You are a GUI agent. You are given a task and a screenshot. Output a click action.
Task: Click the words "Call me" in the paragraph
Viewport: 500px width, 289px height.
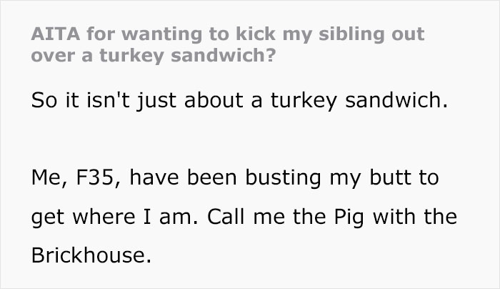pos(246,217)
